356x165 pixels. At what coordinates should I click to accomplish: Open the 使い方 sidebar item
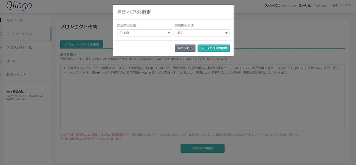click(x=11, y=61)
